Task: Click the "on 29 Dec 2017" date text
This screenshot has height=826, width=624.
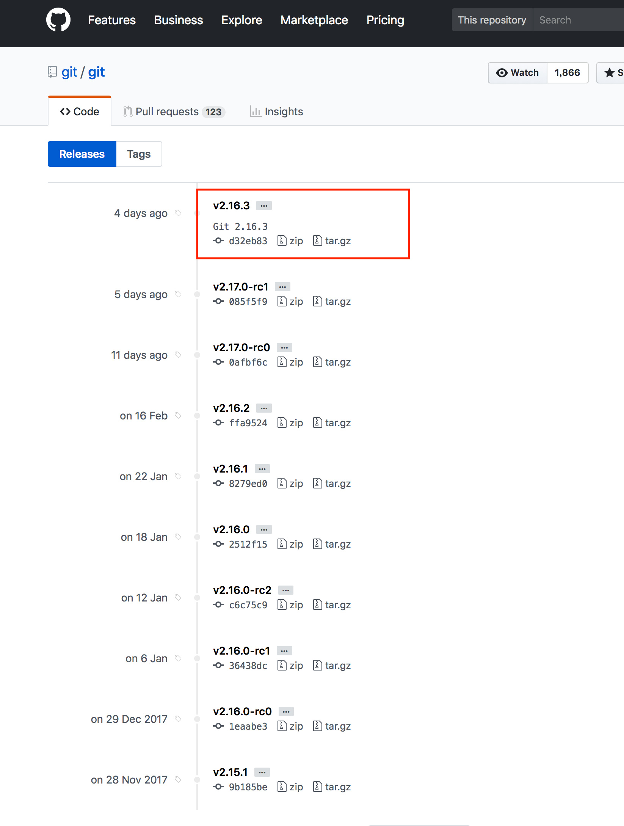Action: coord(129,719)
